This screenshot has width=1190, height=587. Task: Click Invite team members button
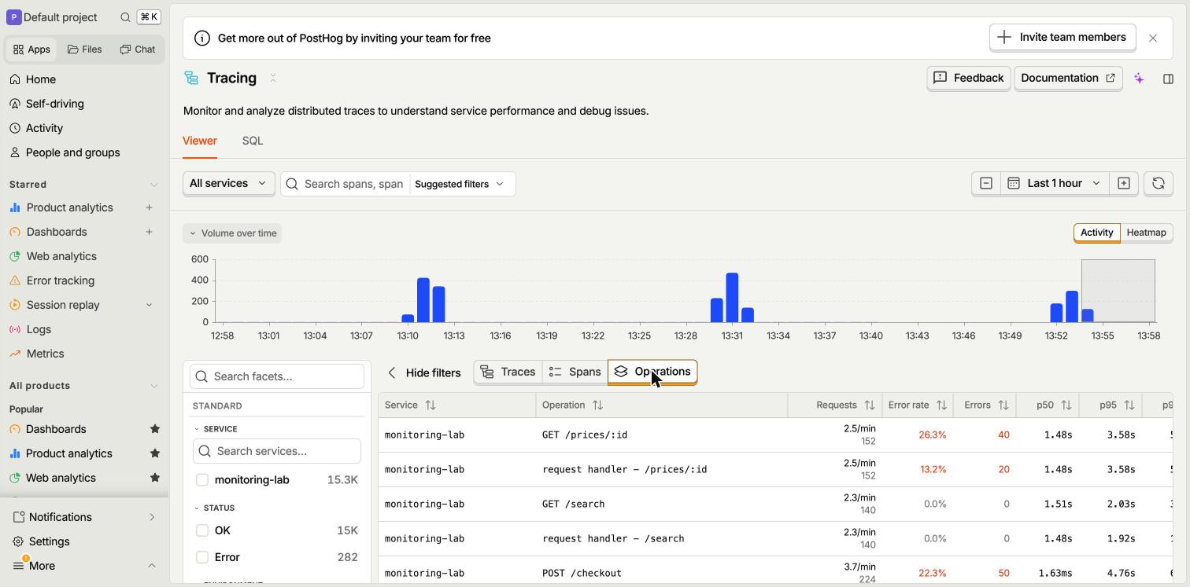pos(1062,37)
